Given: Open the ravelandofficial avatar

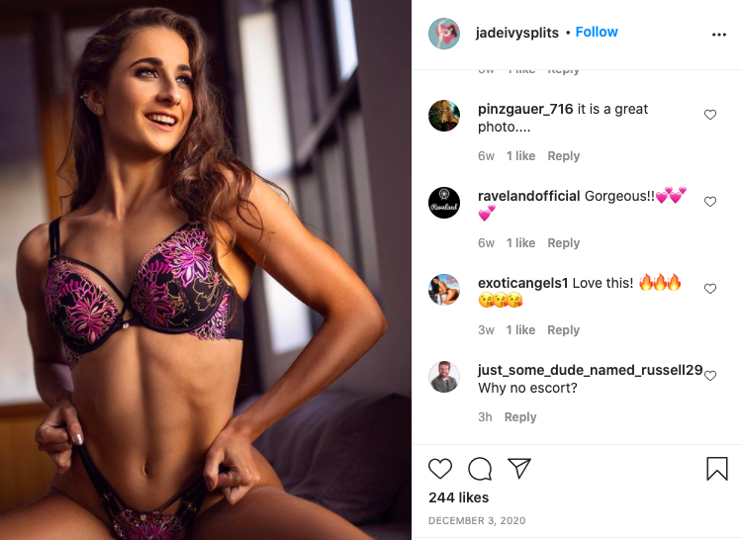Looking at the screenshot, I should [444, 203].
